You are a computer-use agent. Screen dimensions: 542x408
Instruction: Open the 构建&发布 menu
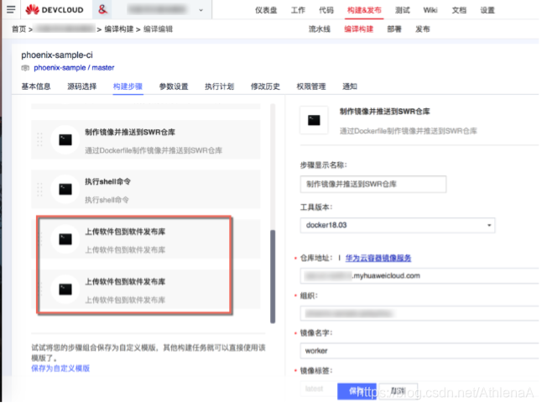(x=364, y=10)
